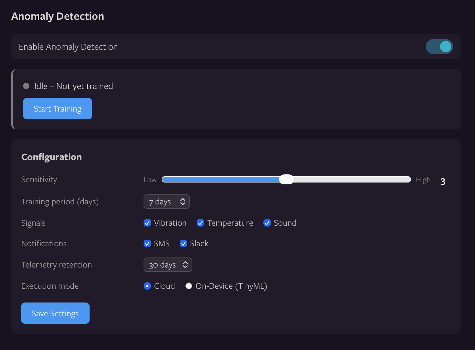This screenshot has width=475, height=350.
Task: Click the up-down chevron on 7 days selector
Action: pyautogui.click(x=183, y=202)
